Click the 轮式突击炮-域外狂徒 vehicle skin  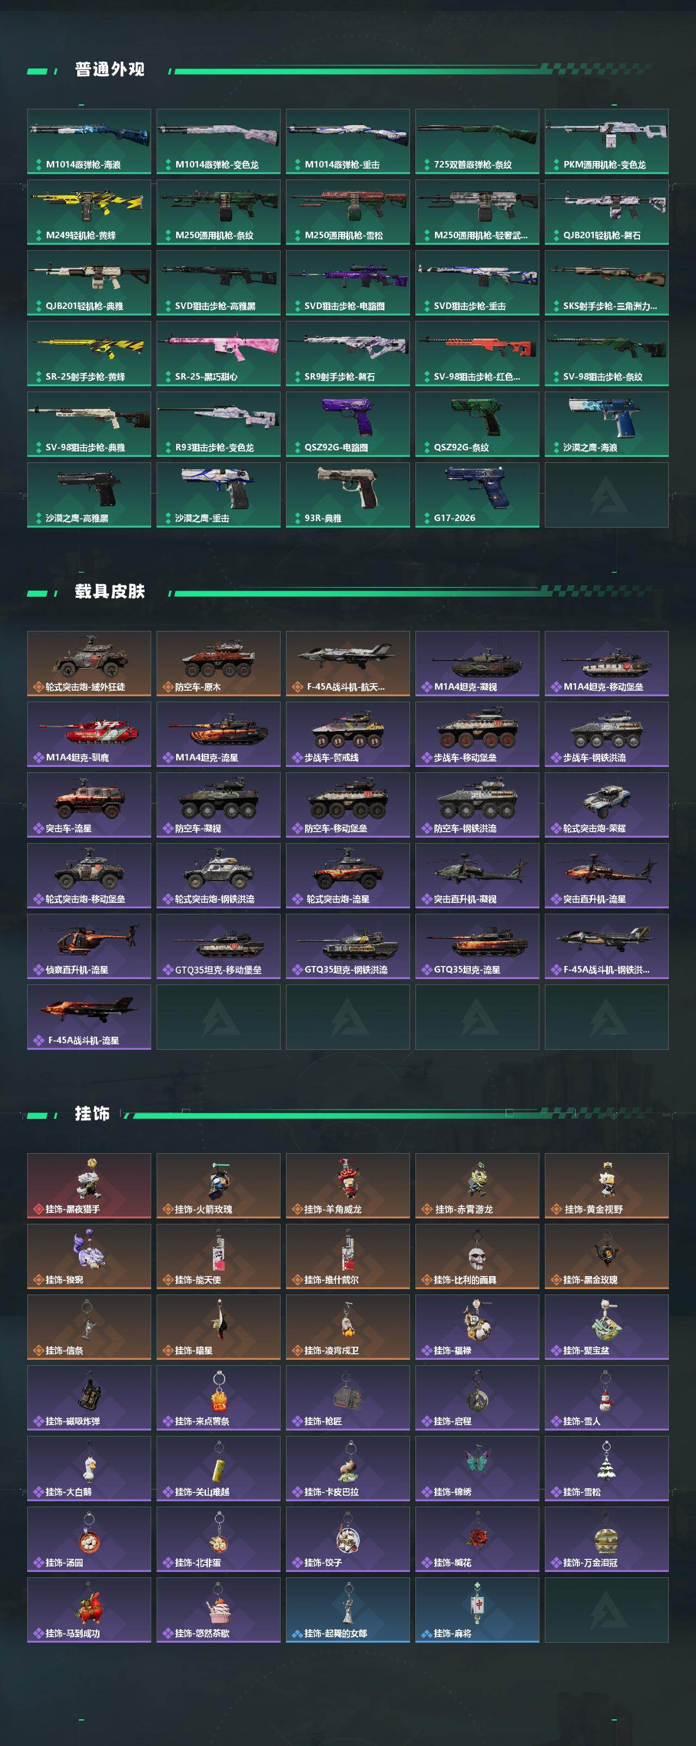(x=89, y=664)
